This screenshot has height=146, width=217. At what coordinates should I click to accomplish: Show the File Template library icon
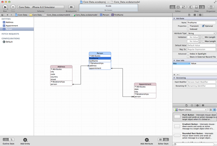pos(186,106)
